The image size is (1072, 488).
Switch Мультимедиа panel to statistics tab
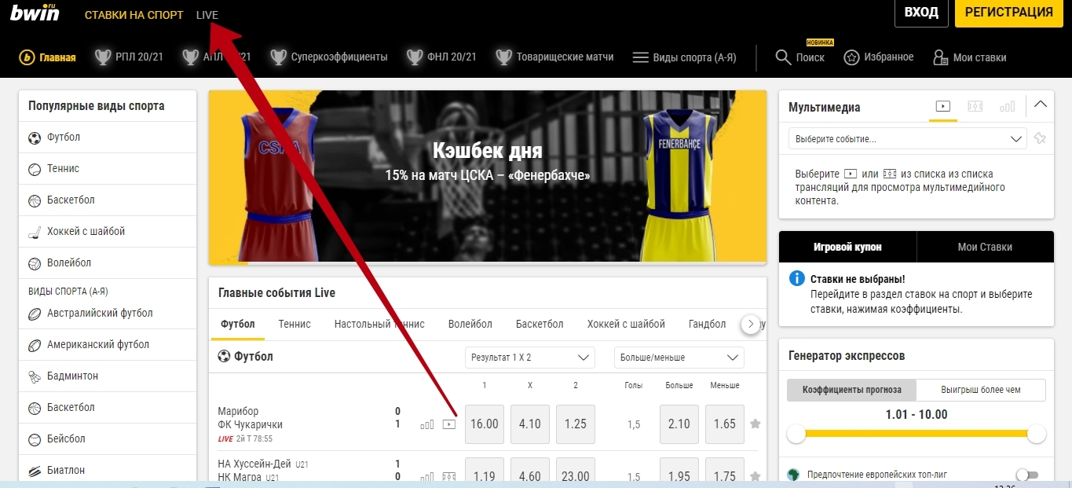click(x=1007, y=107)
